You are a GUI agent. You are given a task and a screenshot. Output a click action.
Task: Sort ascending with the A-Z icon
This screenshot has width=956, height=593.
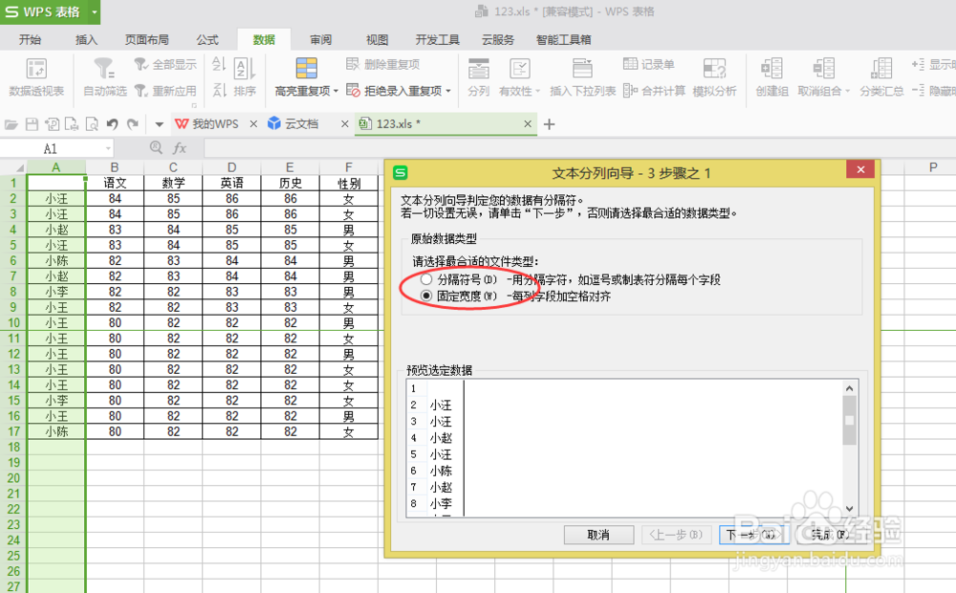click(x=219, y=63)
